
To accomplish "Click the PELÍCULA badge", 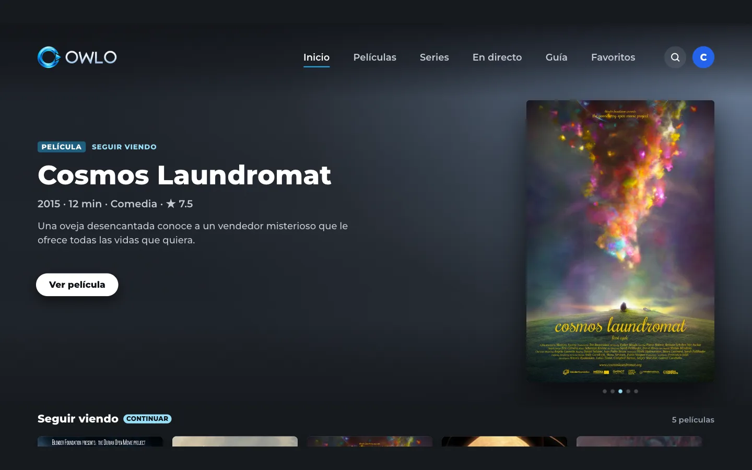I will pyautogui.click(x=62, y=147).
